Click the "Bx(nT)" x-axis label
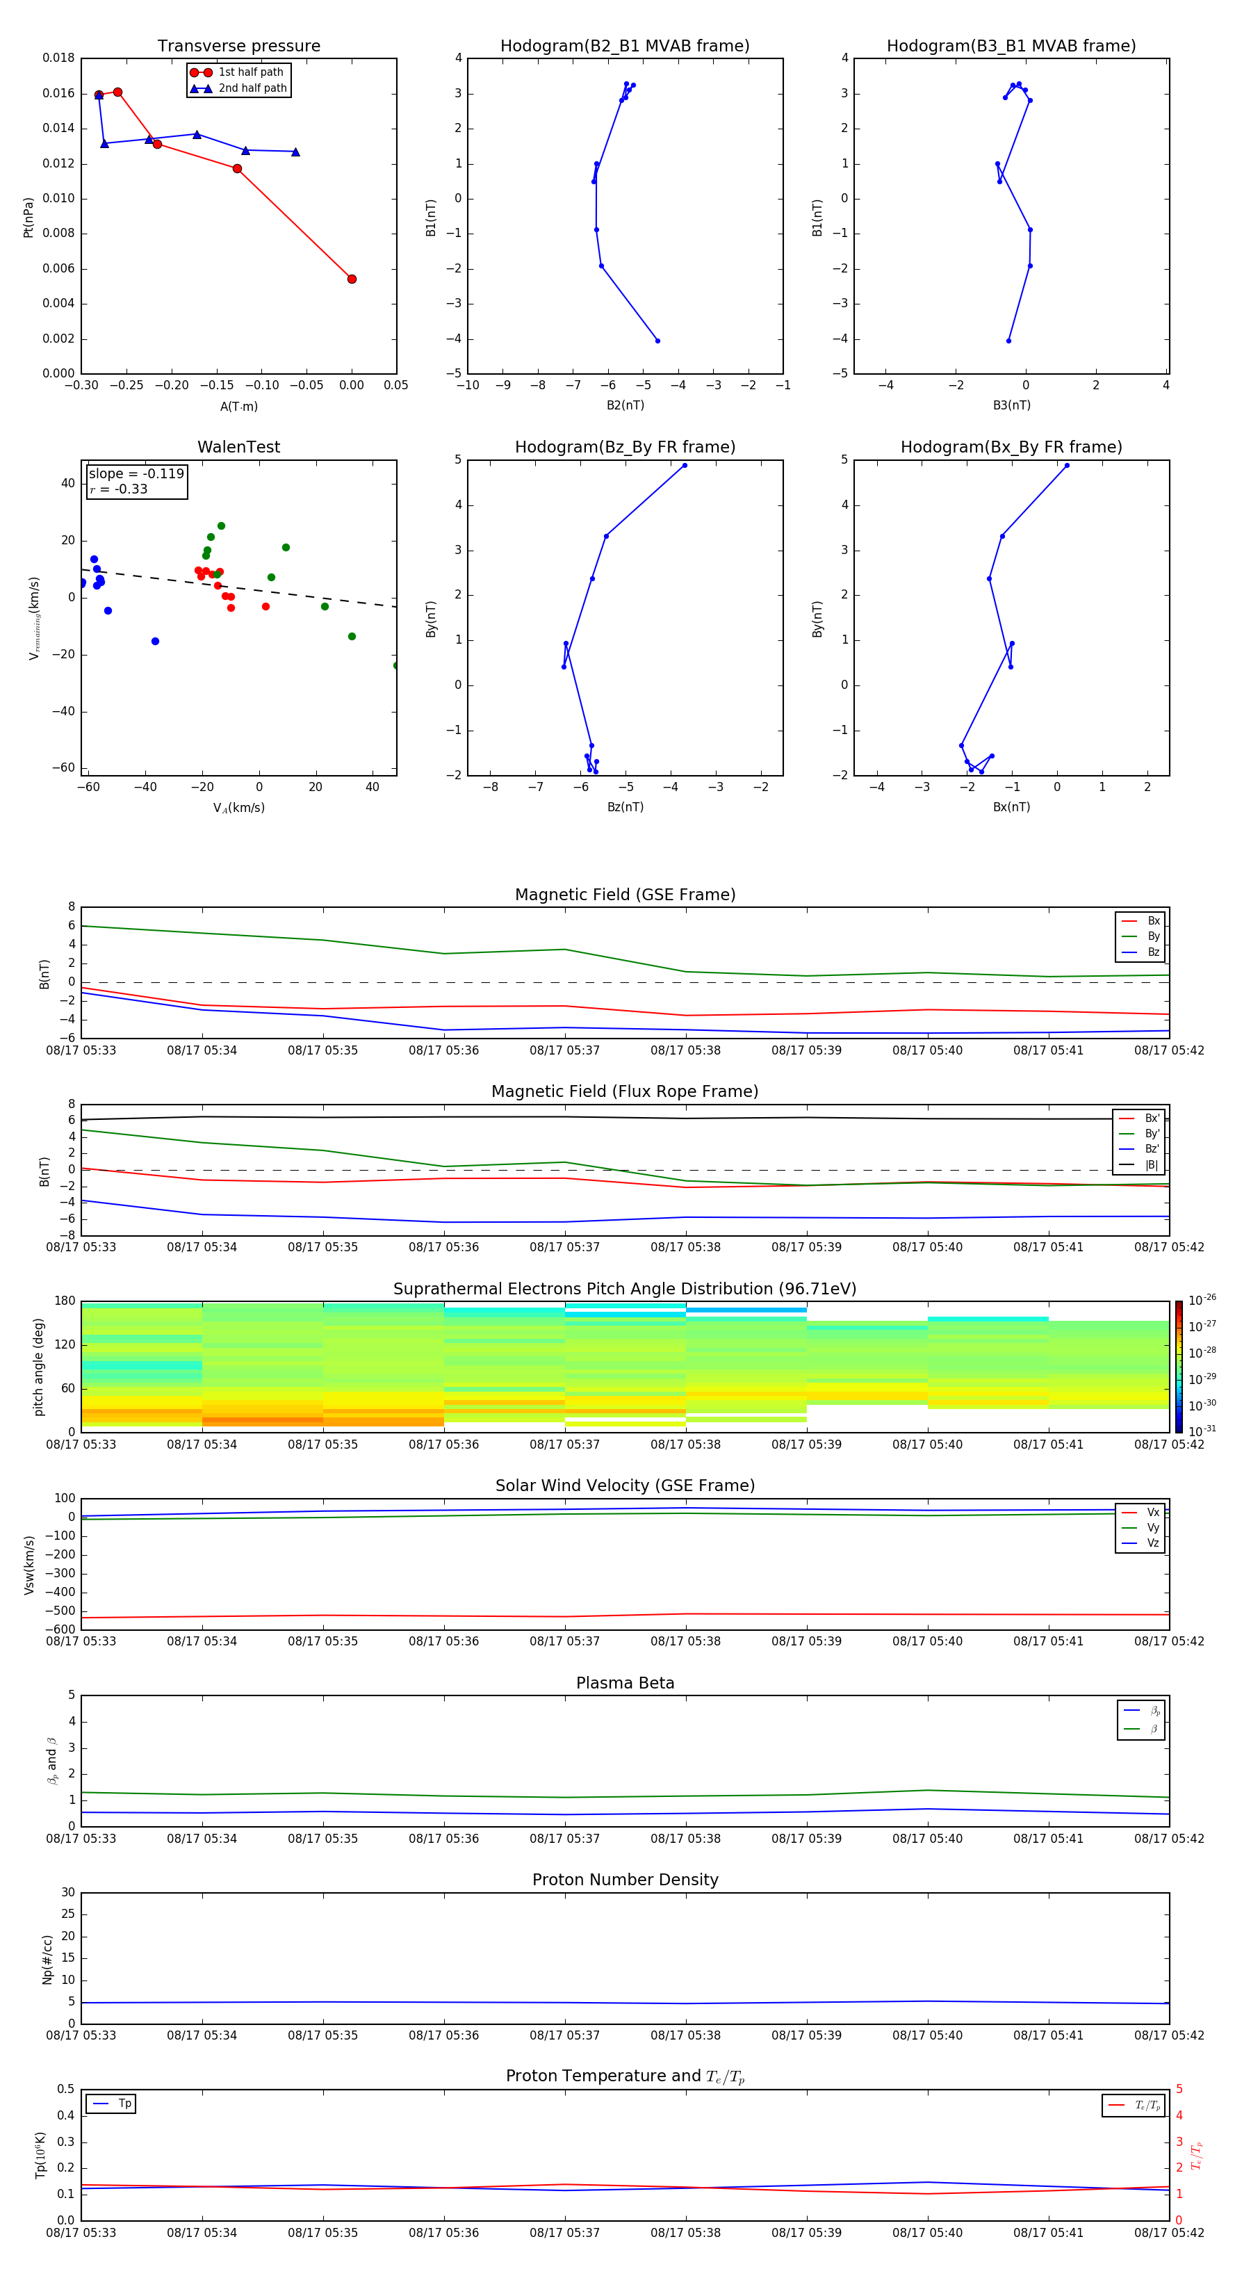The height and width of the screenshot is (2294, 1251). [1011, 807]
